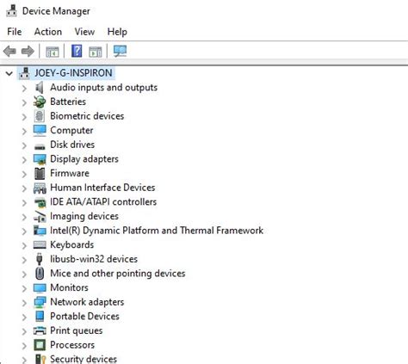Click the Batteries category icon
Image resolution: width=408 pixels, height=364 pixels.
pyautogui.click(x=40, y=102)
